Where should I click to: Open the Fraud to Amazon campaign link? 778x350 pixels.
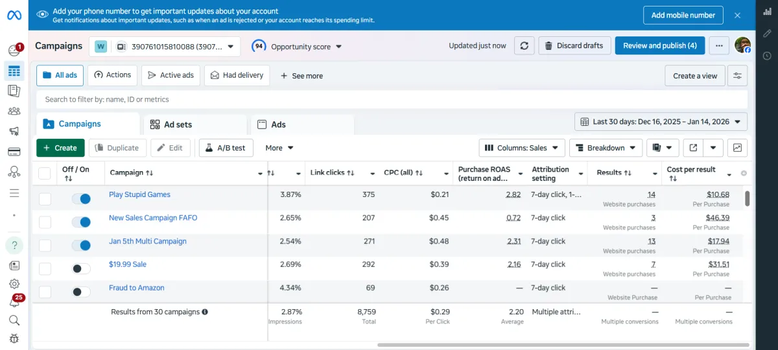pyautogui.click(x=136, y=288)
